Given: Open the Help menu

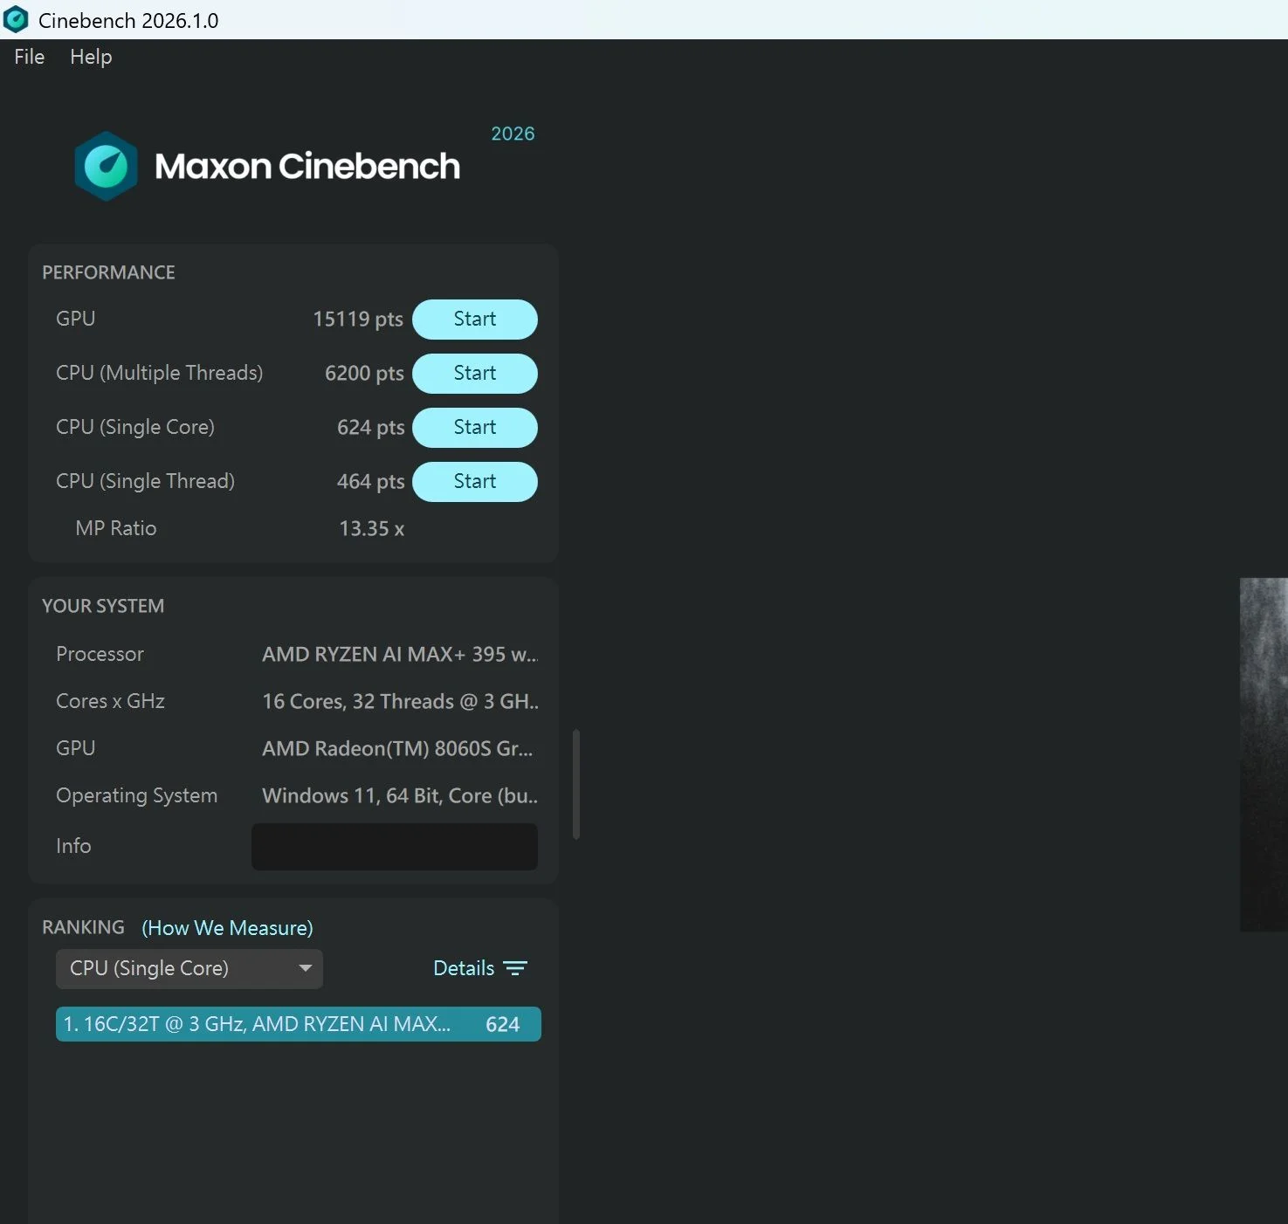Looking at the screenshot, I should click(x=91, y=57).
